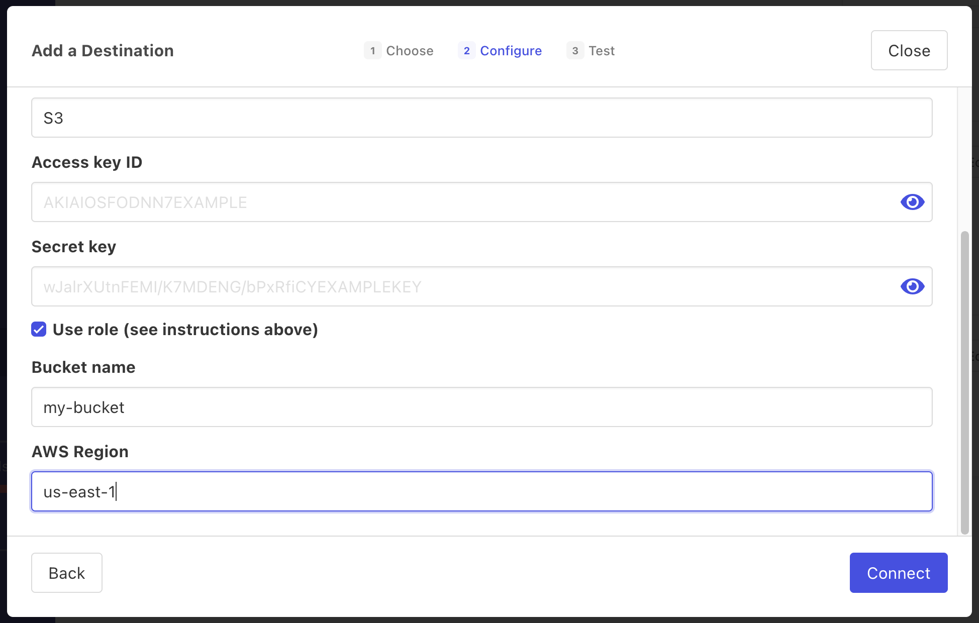Viewport: 979px width, 623px height.
Task: Edit the Bucket name field my-bucket
Action: [x=481, y=407]
